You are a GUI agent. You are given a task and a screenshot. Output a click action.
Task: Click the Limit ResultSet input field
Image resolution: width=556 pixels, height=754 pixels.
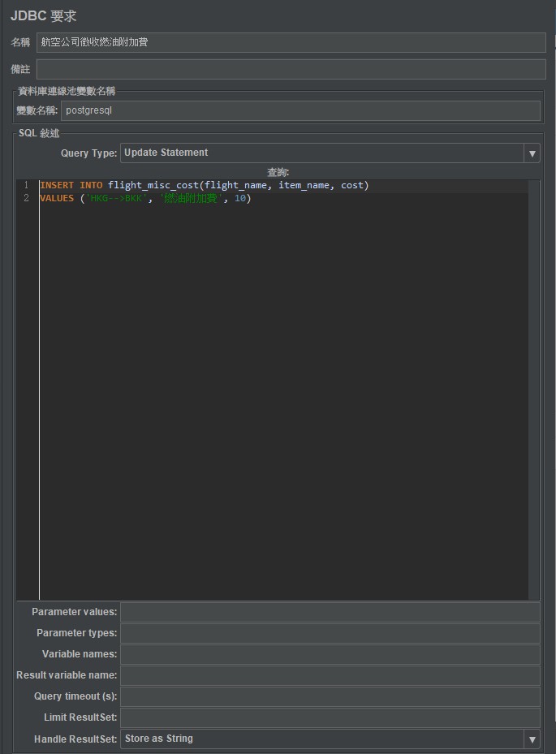pos(330,717)
